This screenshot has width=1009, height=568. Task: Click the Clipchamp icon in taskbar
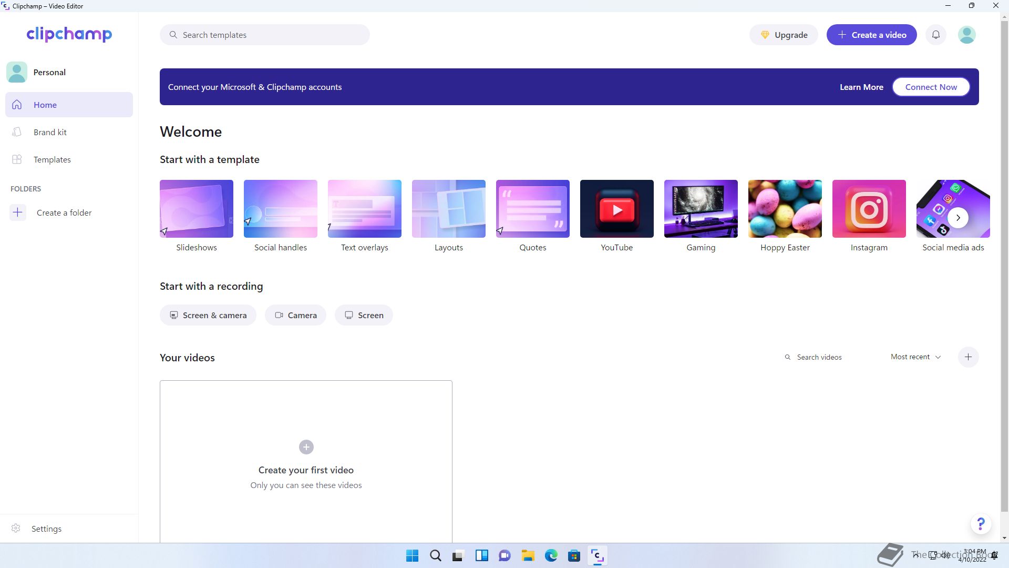(x=597, y=555)
